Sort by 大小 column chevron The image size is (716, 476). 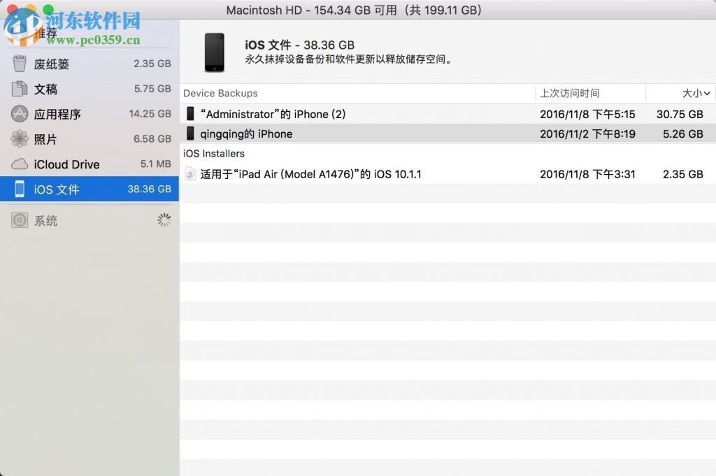(x=707, y=93)
